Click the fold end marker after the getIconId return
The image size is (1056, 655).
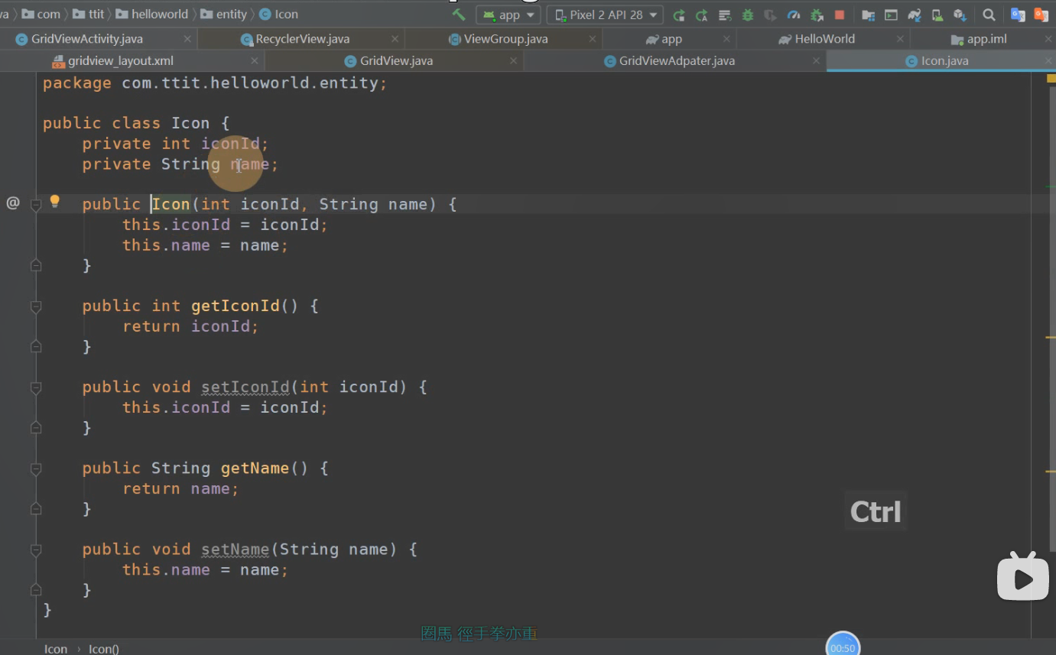click(x=36, y=346)
